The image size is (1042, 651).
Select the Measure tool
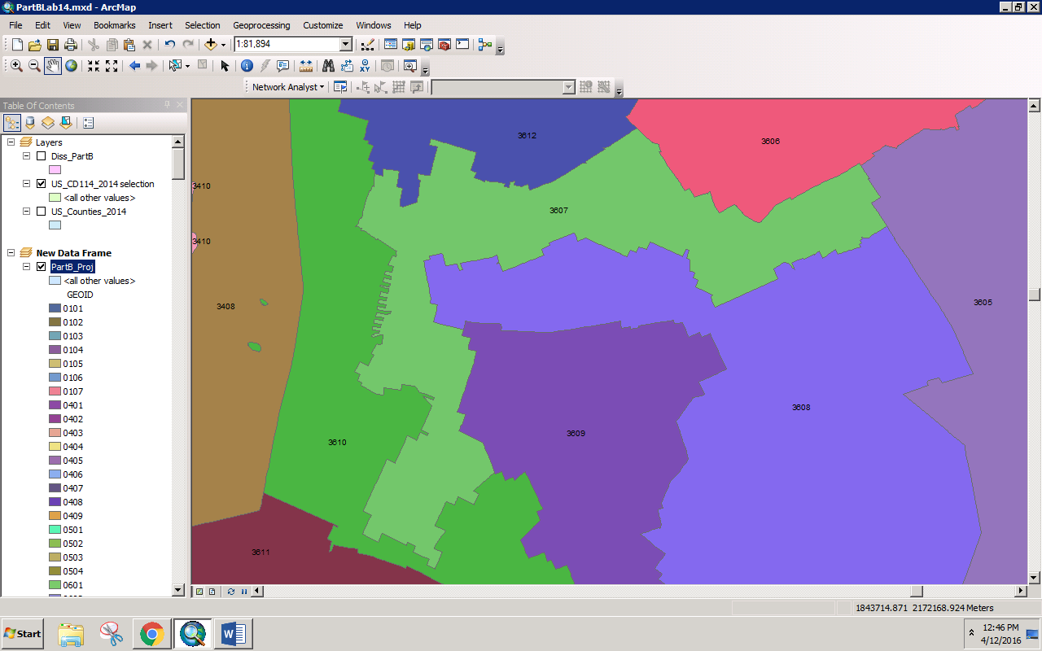[x=306, y=66]
